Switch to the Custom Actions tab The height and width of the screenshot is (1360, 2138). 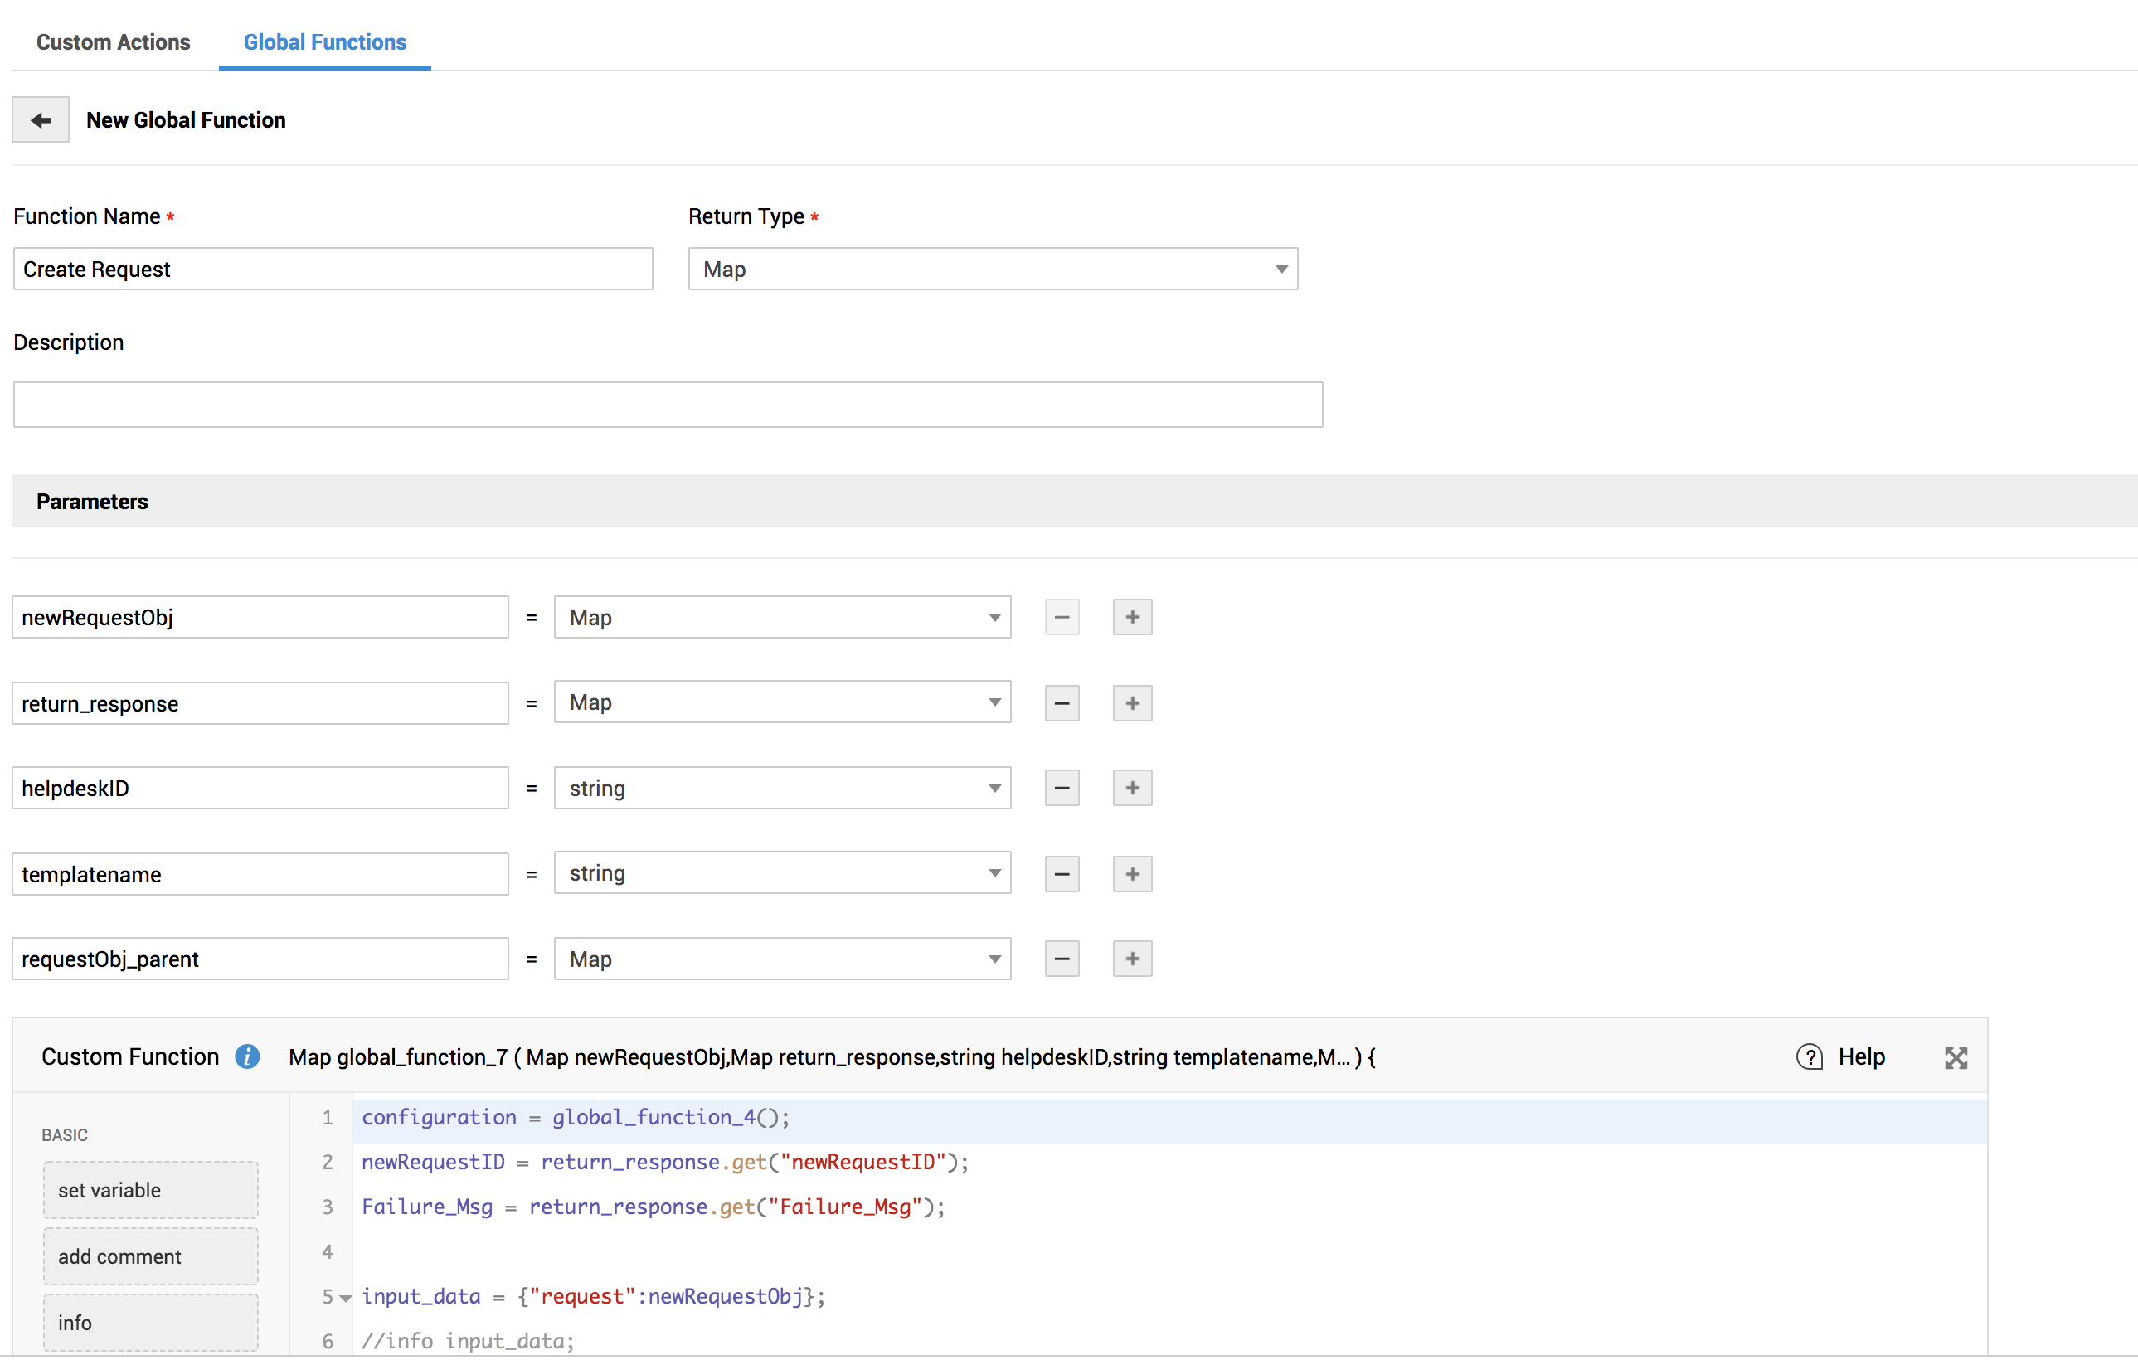(113, 41)
